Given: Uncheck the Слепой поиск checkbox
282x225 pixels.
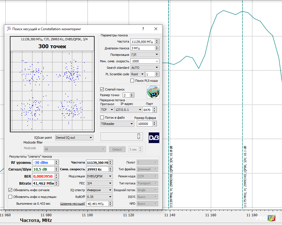Looking at the screenshot, I should (x=102, y=89).
